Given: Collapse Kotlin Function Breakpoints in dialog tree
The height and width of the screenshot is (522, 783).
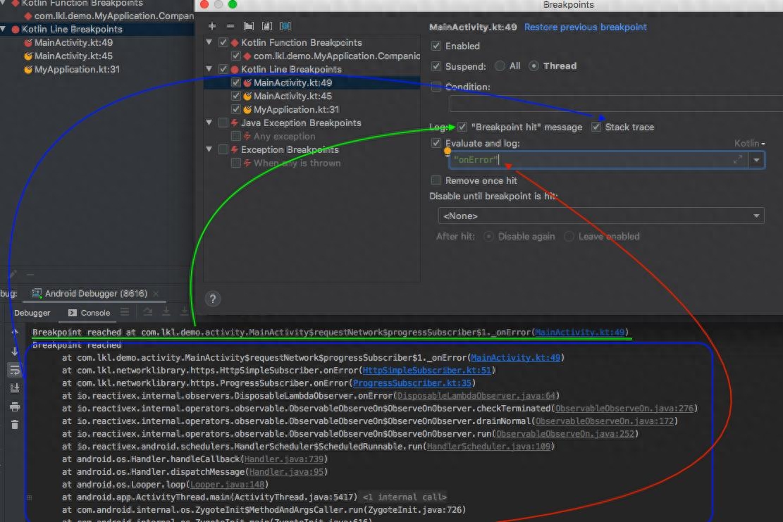Looking at the screenshot, I should [209, 42].
